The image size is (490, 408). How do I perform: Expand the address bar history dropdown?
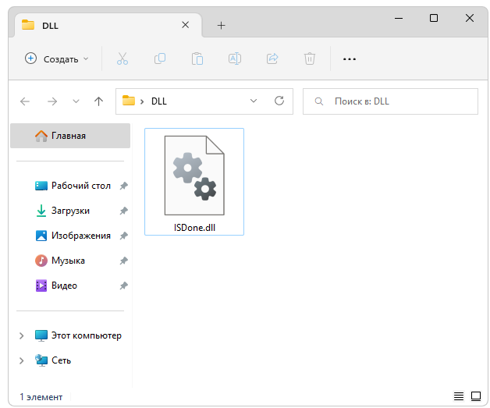point(254,101)
